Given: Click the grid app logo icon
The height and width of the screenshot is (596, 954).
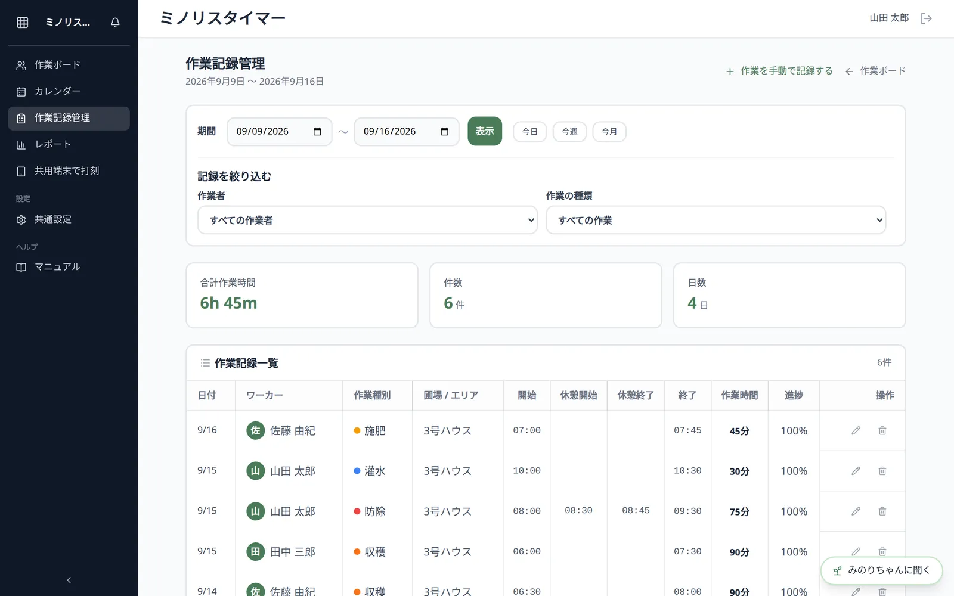Looking at the screenshot, I should pos(23,23).
